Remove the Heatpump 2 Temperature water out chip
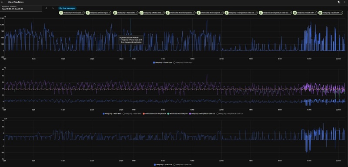Image resolution: width=348 pixels, height=167 pixels. coord(290,13)
